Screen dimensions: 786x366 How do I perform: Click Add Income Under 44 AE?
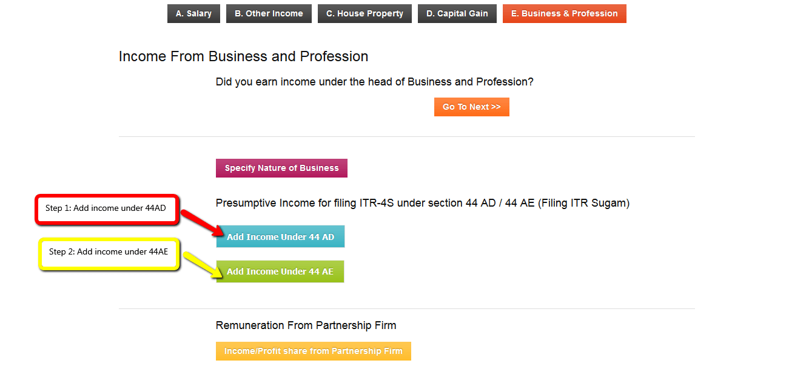click(280, 271)
